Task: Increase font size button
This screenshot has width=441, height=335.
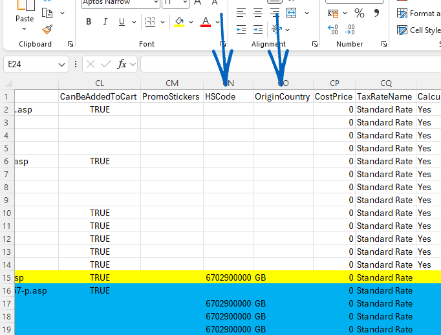Action: (x=198, y=2)
